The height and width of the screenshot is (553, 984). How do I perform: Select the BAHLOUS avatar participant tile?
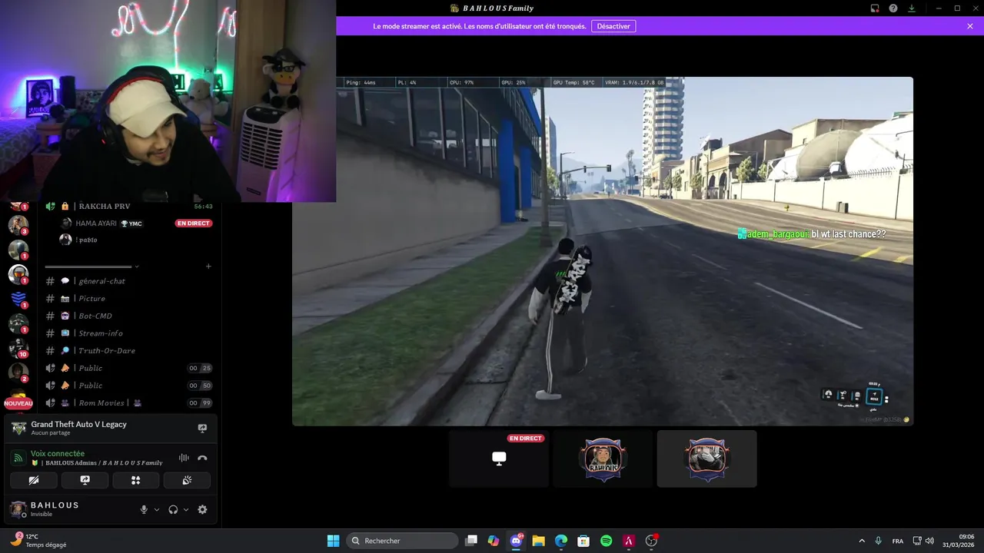(x=603, y=459)
